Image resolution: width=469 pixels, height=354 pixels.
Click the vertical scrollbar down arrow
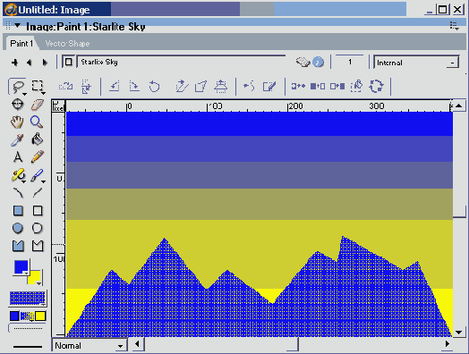click(459, 332)
